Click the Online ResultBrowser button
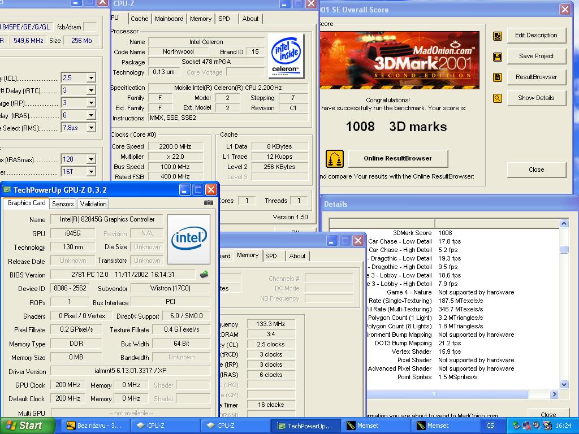 (397, 158)
